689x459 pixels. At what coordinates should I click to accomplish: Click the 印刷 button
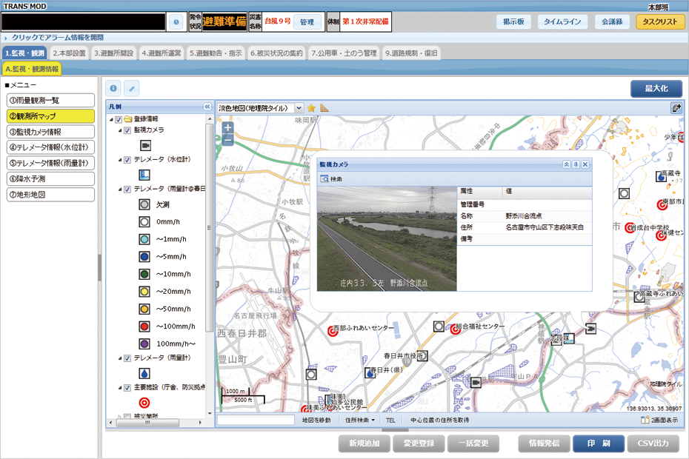[x=599, y=443]
